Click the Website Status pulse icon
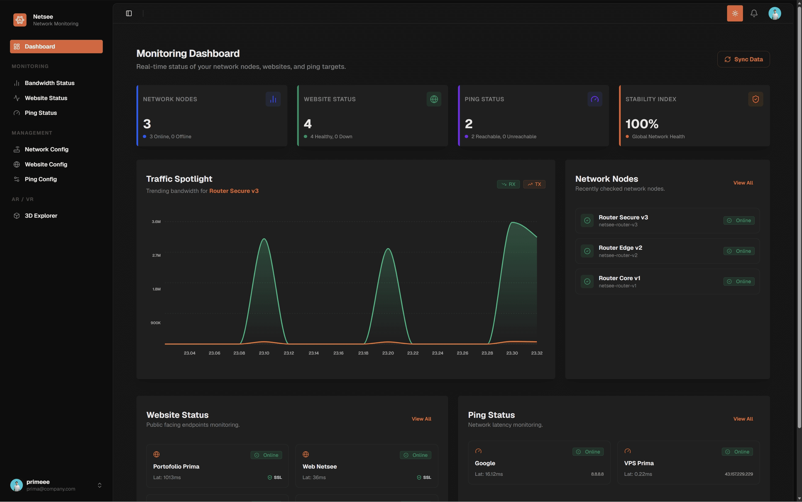The height and width of the screenshot is (502, 802). [17, 98]
